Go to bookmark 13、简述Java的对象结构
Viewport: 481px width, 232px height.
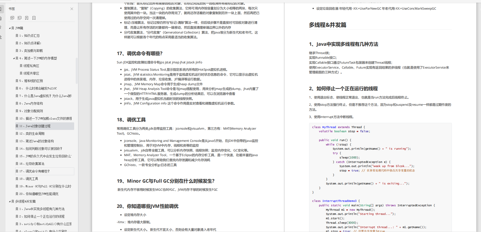[x=36, y=141]
